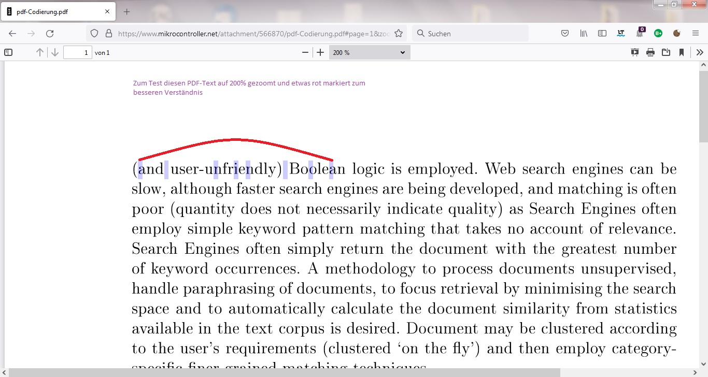
Task: Zoom out with the minus button
Action: (x=305, y=52)
